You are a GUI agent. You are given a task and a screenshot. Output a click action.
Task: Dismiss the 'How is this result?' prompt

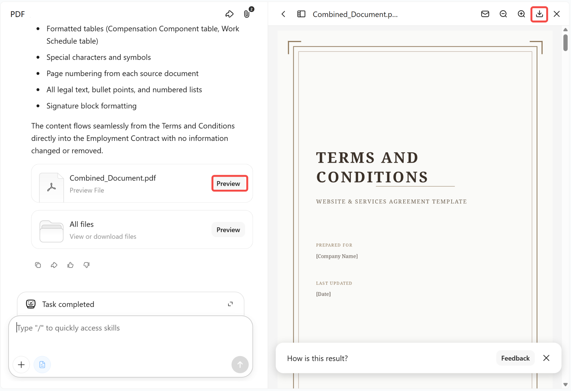coord(546,358)
